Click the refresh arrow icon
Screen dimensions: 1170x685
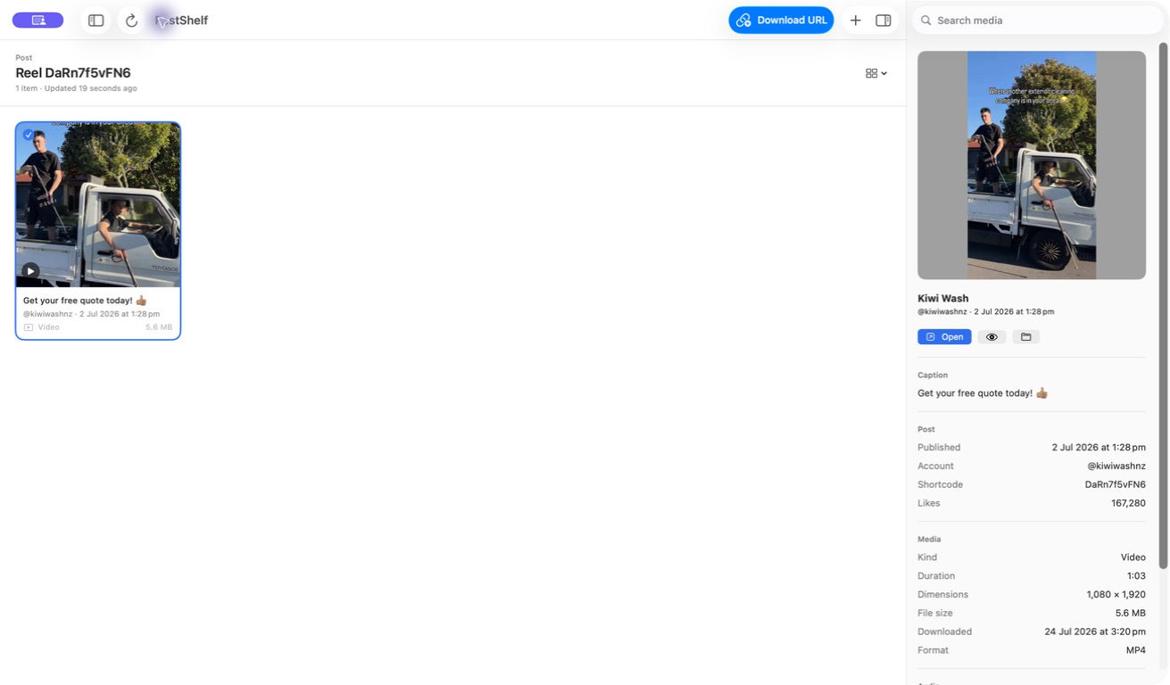pyautogui.click(x=131, y=21)
